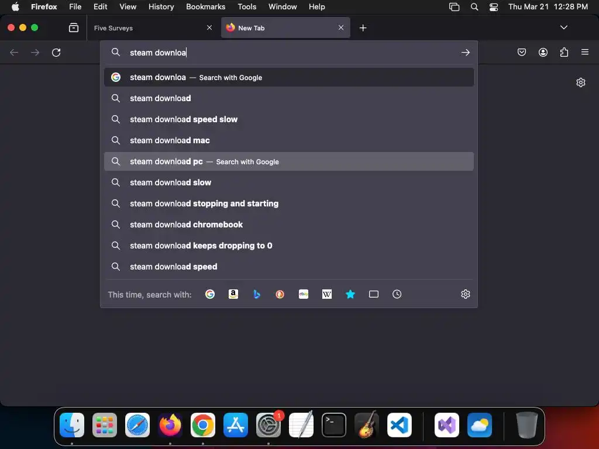Open the Tools menu
The image size is (599, 449).
click(247, 6)
